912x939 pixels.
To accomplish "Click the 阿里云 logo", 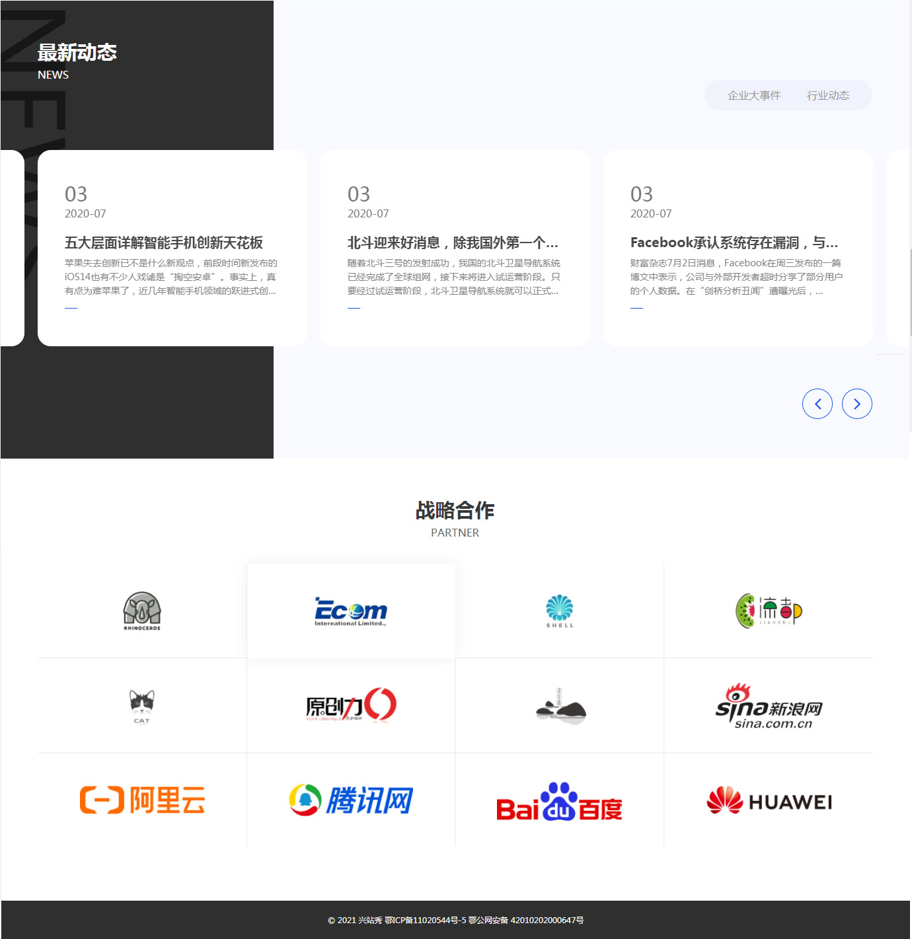I will [x=142, y=800].
